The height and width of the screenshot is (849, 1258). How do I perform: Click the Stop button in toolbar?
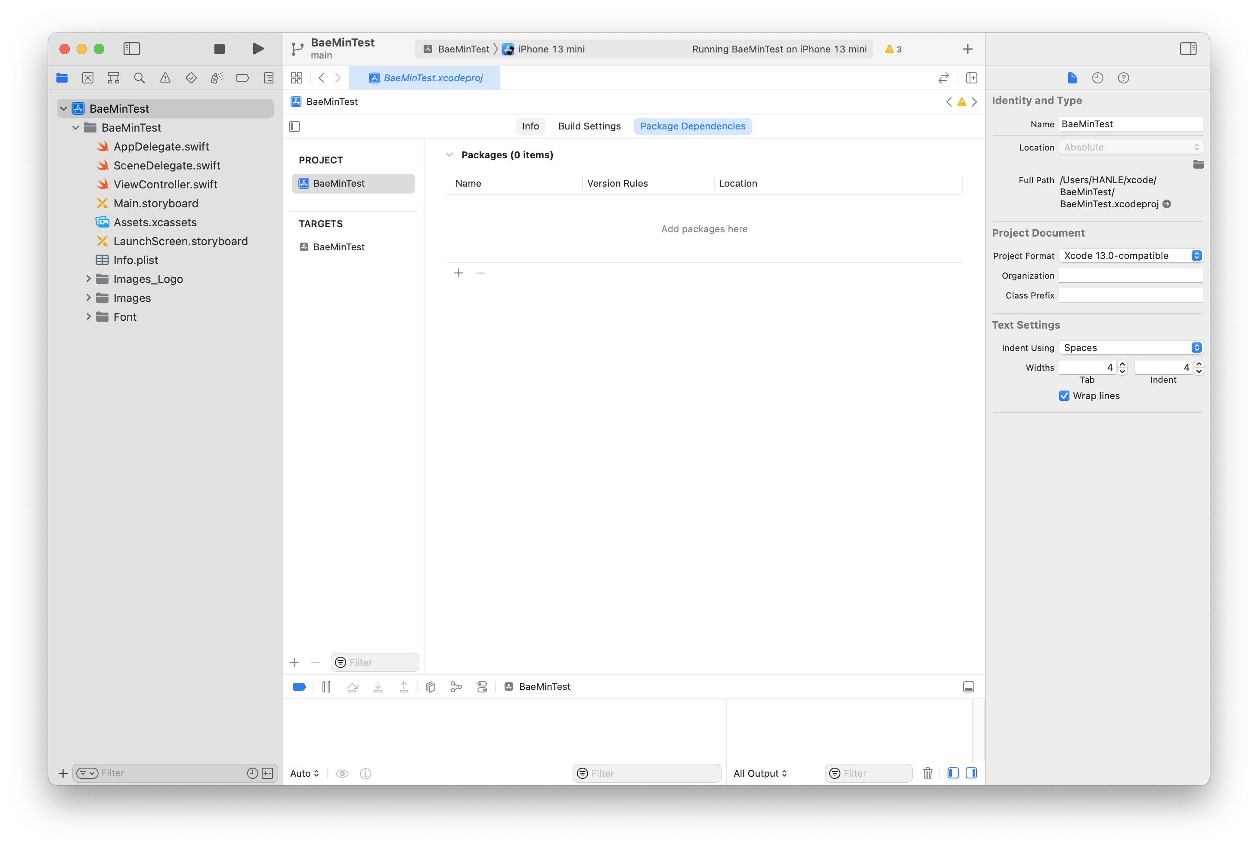(x=219, y=49)
